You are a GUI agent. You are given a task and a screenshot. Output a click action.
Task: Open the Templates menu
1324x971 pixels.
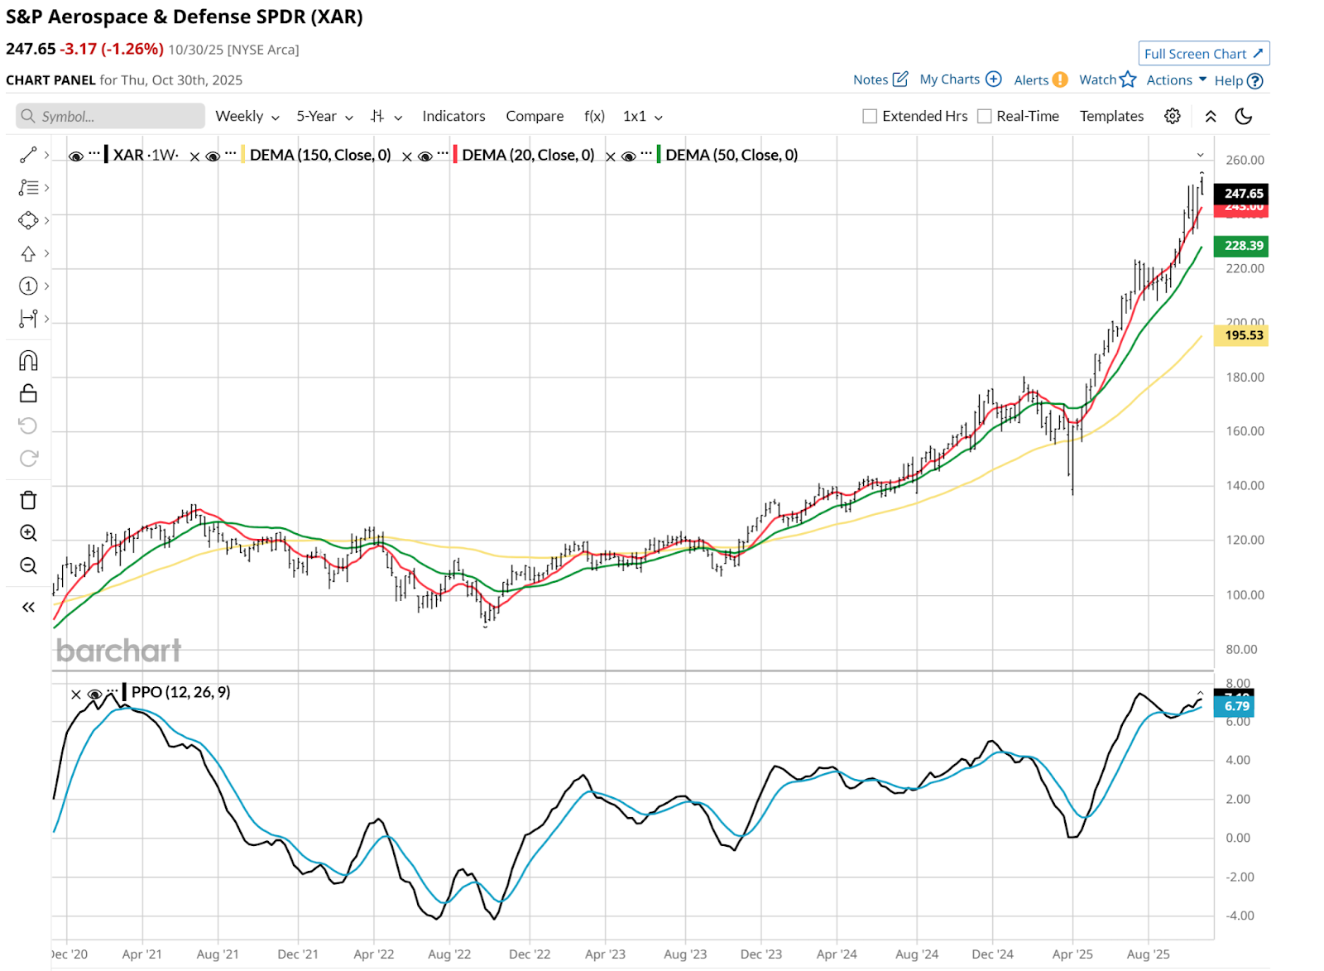click(1111, 117)
